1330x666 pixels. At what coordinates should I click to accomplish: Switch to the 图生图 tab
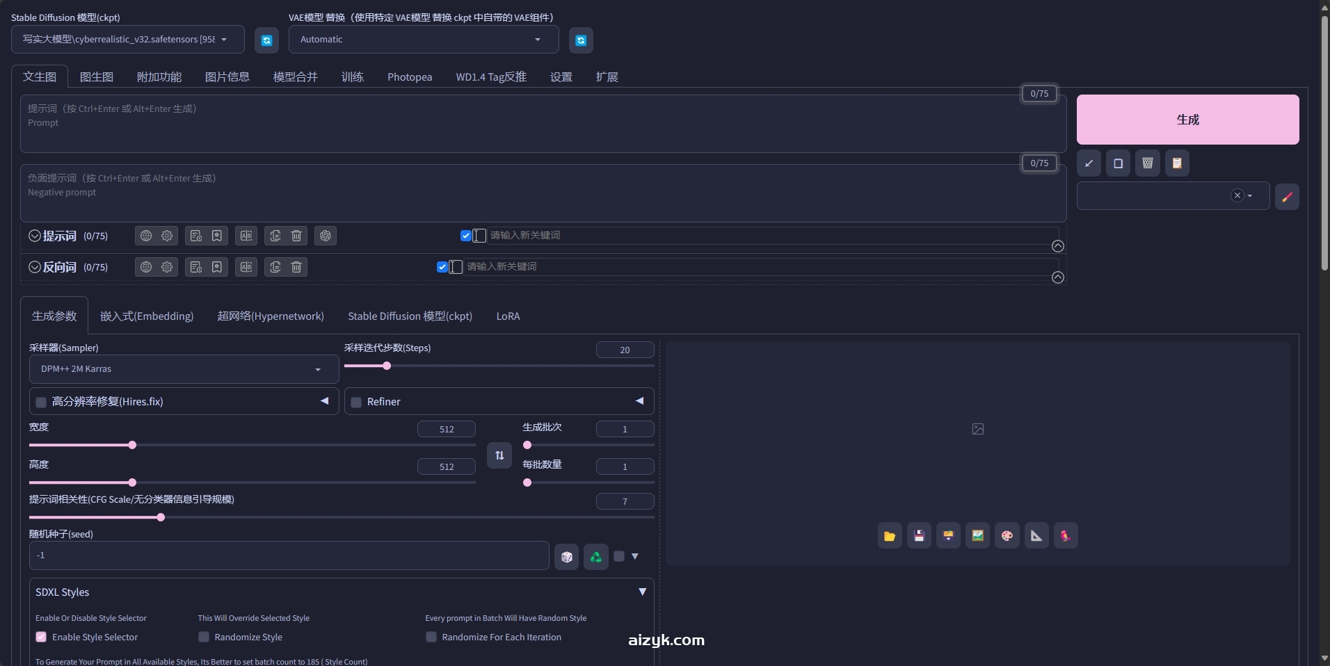click(x=96, y=76)
